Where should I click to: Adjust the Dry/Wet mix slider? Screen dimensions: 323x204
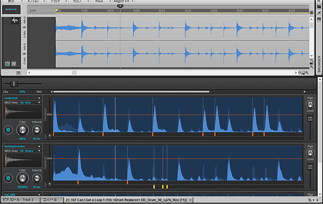(14, 84)
